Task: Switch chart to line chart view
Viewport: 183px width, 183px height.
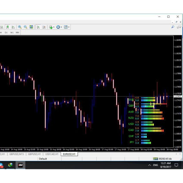Action: pyautogui.click(x=13, y=27)
